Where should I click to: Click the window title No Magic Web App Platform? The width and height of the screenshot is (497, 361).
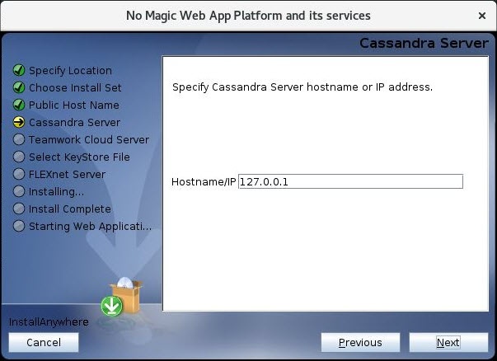[248, 16]
